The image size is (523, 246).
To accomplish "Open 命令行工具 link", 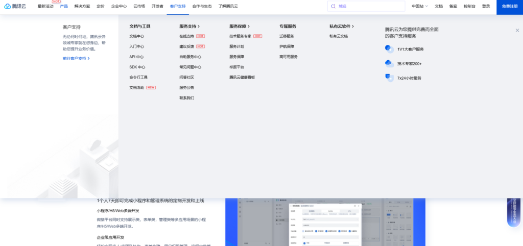I will click(138, 78).
